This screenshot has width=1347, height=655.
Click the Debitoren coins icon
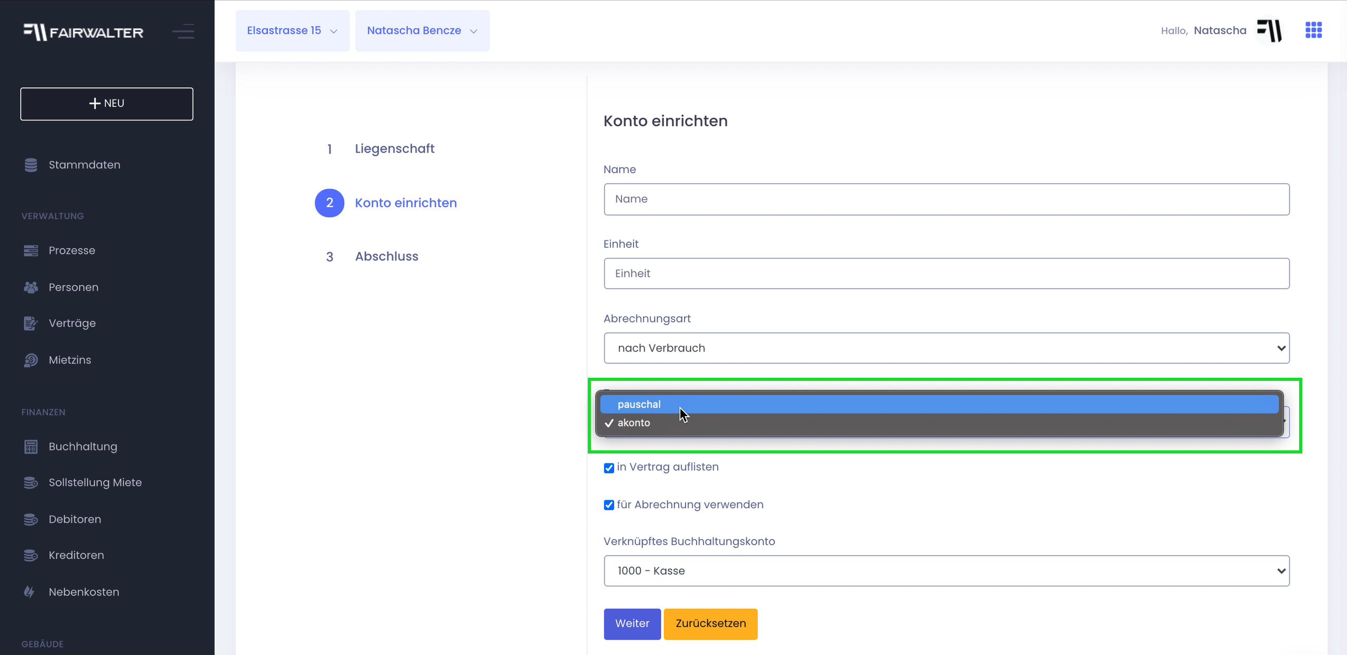(x=31, y=519)
